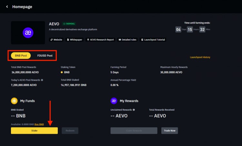242x146 pixels.
Task: Click info icon beside Unclaimed Rewards
Action: pos(134,110)
